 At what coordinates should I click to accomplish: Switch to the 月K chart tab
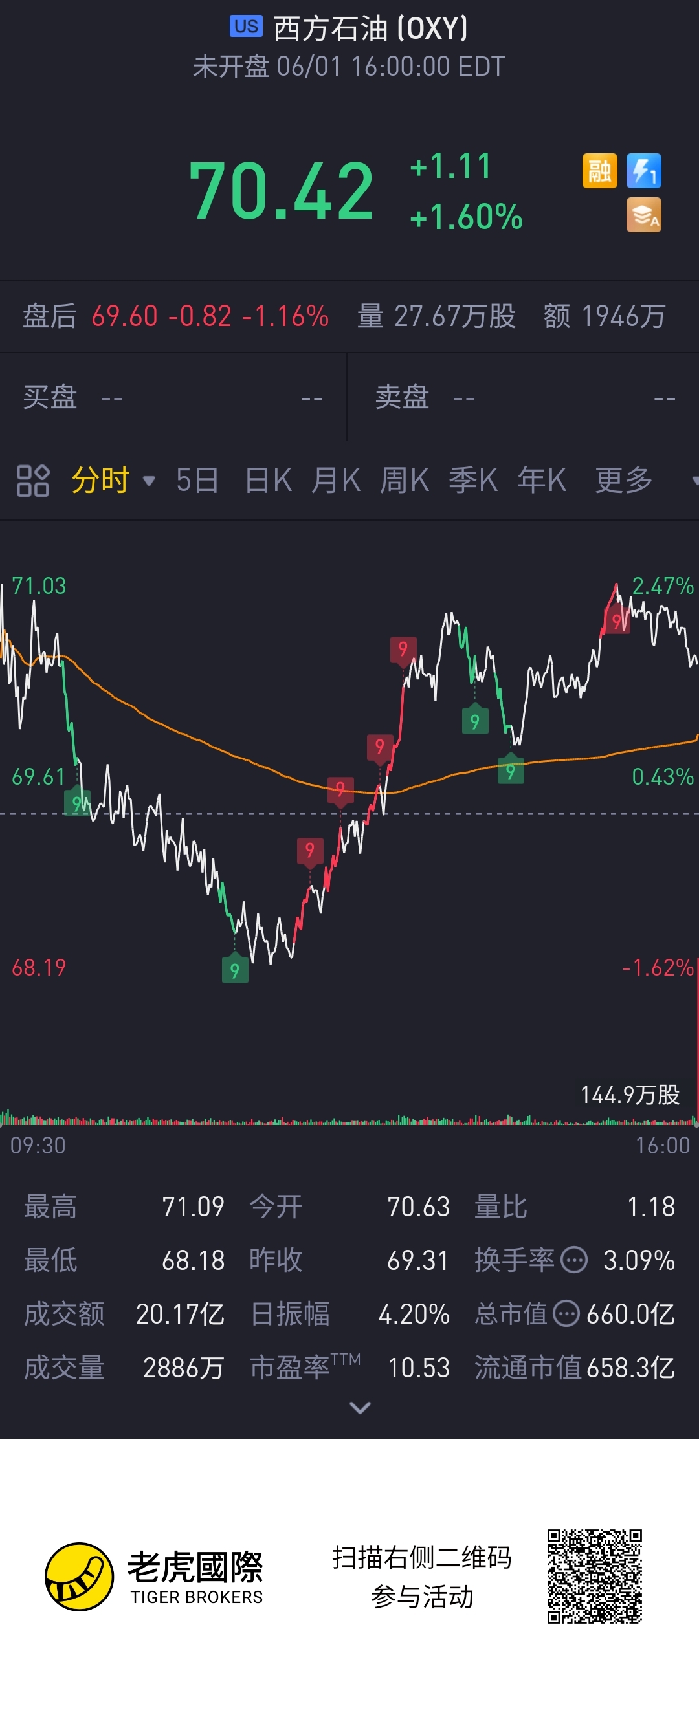coord(336,480)
